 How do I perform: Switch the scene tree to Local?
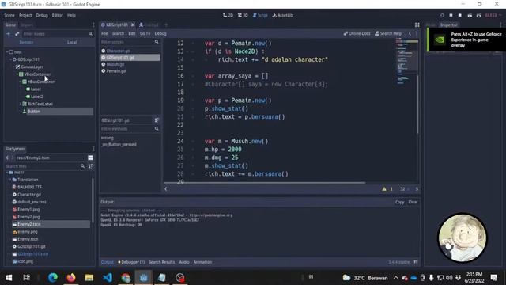click(x=72, y=42)
